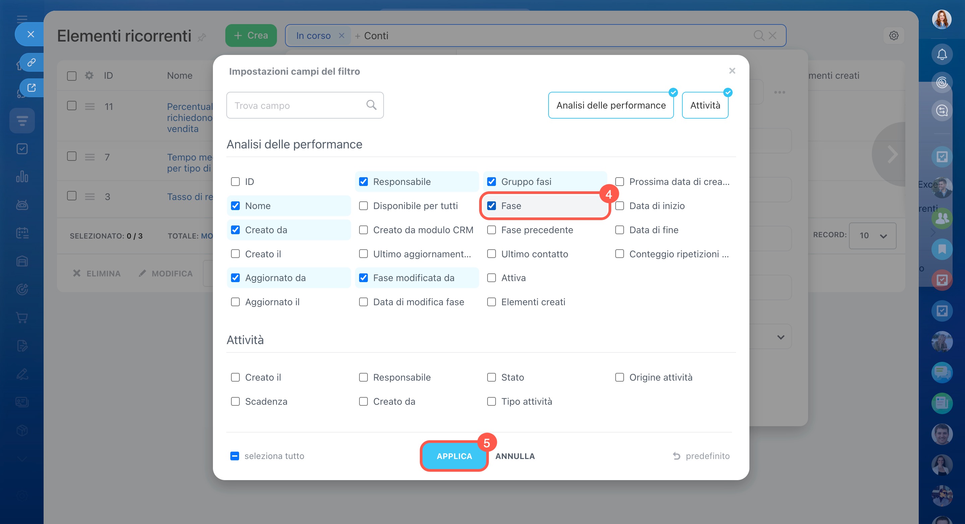
Task: Expand the dropdown chevron in filter panel
Action: (x=780, y=337)
